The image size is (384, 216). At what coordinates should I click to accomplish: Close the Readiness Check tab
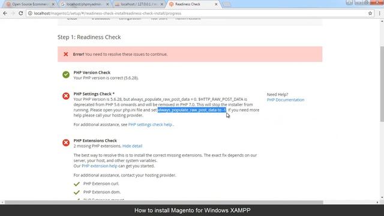point(216,4)
